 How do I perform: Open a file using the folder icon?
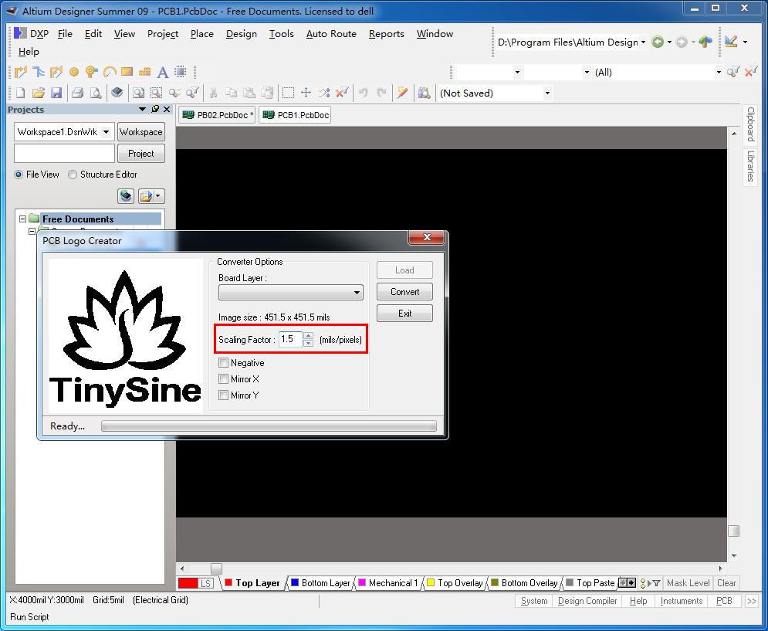pos(39,93)
